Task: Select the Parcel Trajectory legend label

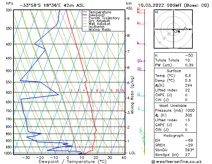Action: 104,18
